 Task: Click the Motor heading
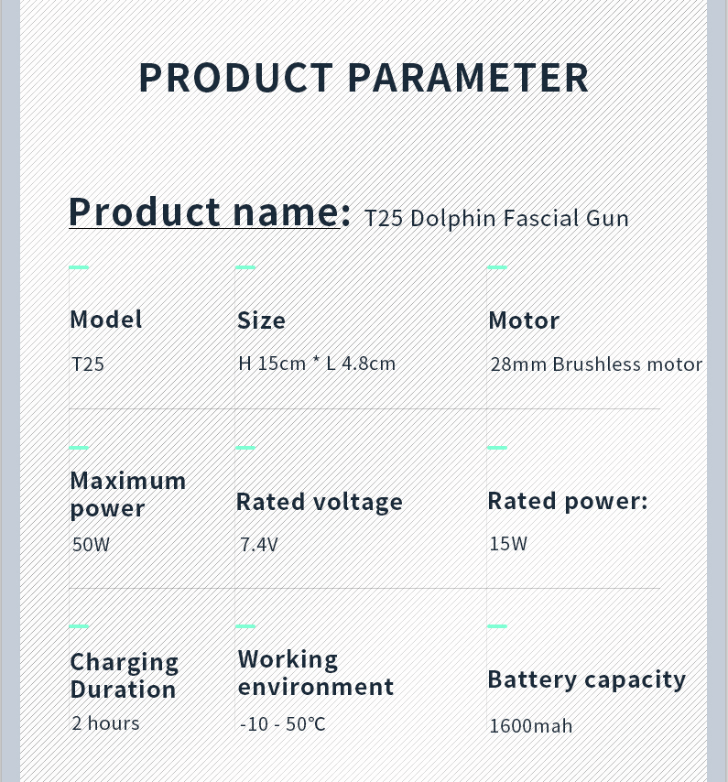pyautogui.click(x=524, y=320)
